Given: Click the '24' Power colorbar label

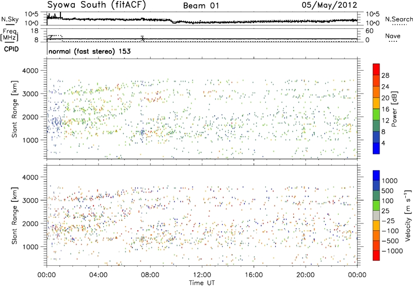Looking at the screenshot, I should coord(385,87).
